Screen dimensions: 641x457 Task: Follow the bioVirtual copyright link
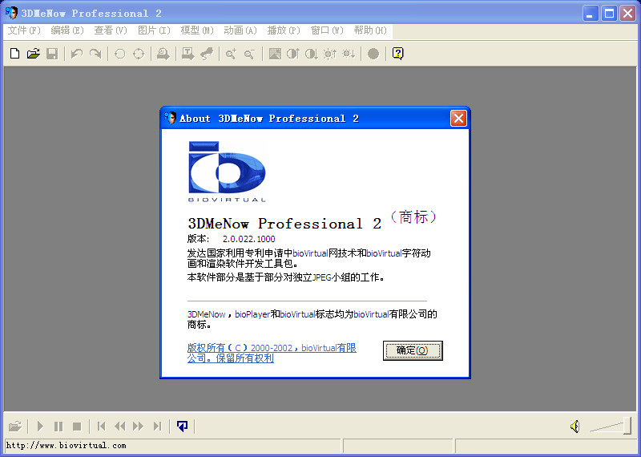pos(272,353)
